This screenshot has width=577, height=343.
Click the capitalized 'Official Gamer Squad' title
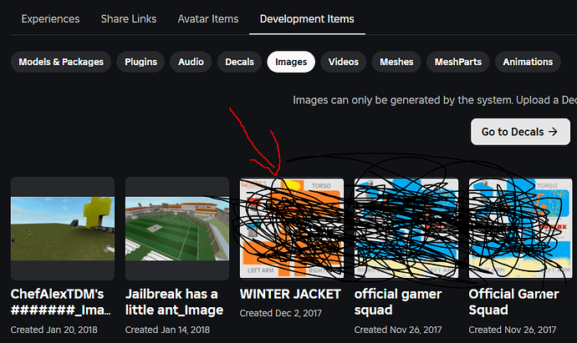click(513, 302)
